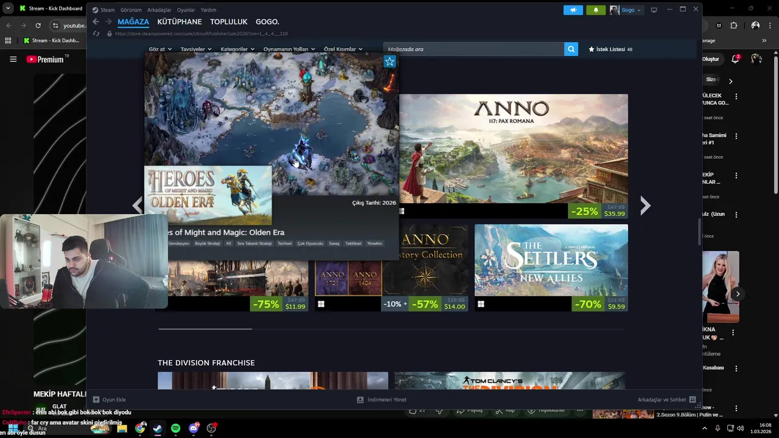Open The Settlers New Allies tile
779x438 pixels.
pyautogui.click(x=551, y=268)
